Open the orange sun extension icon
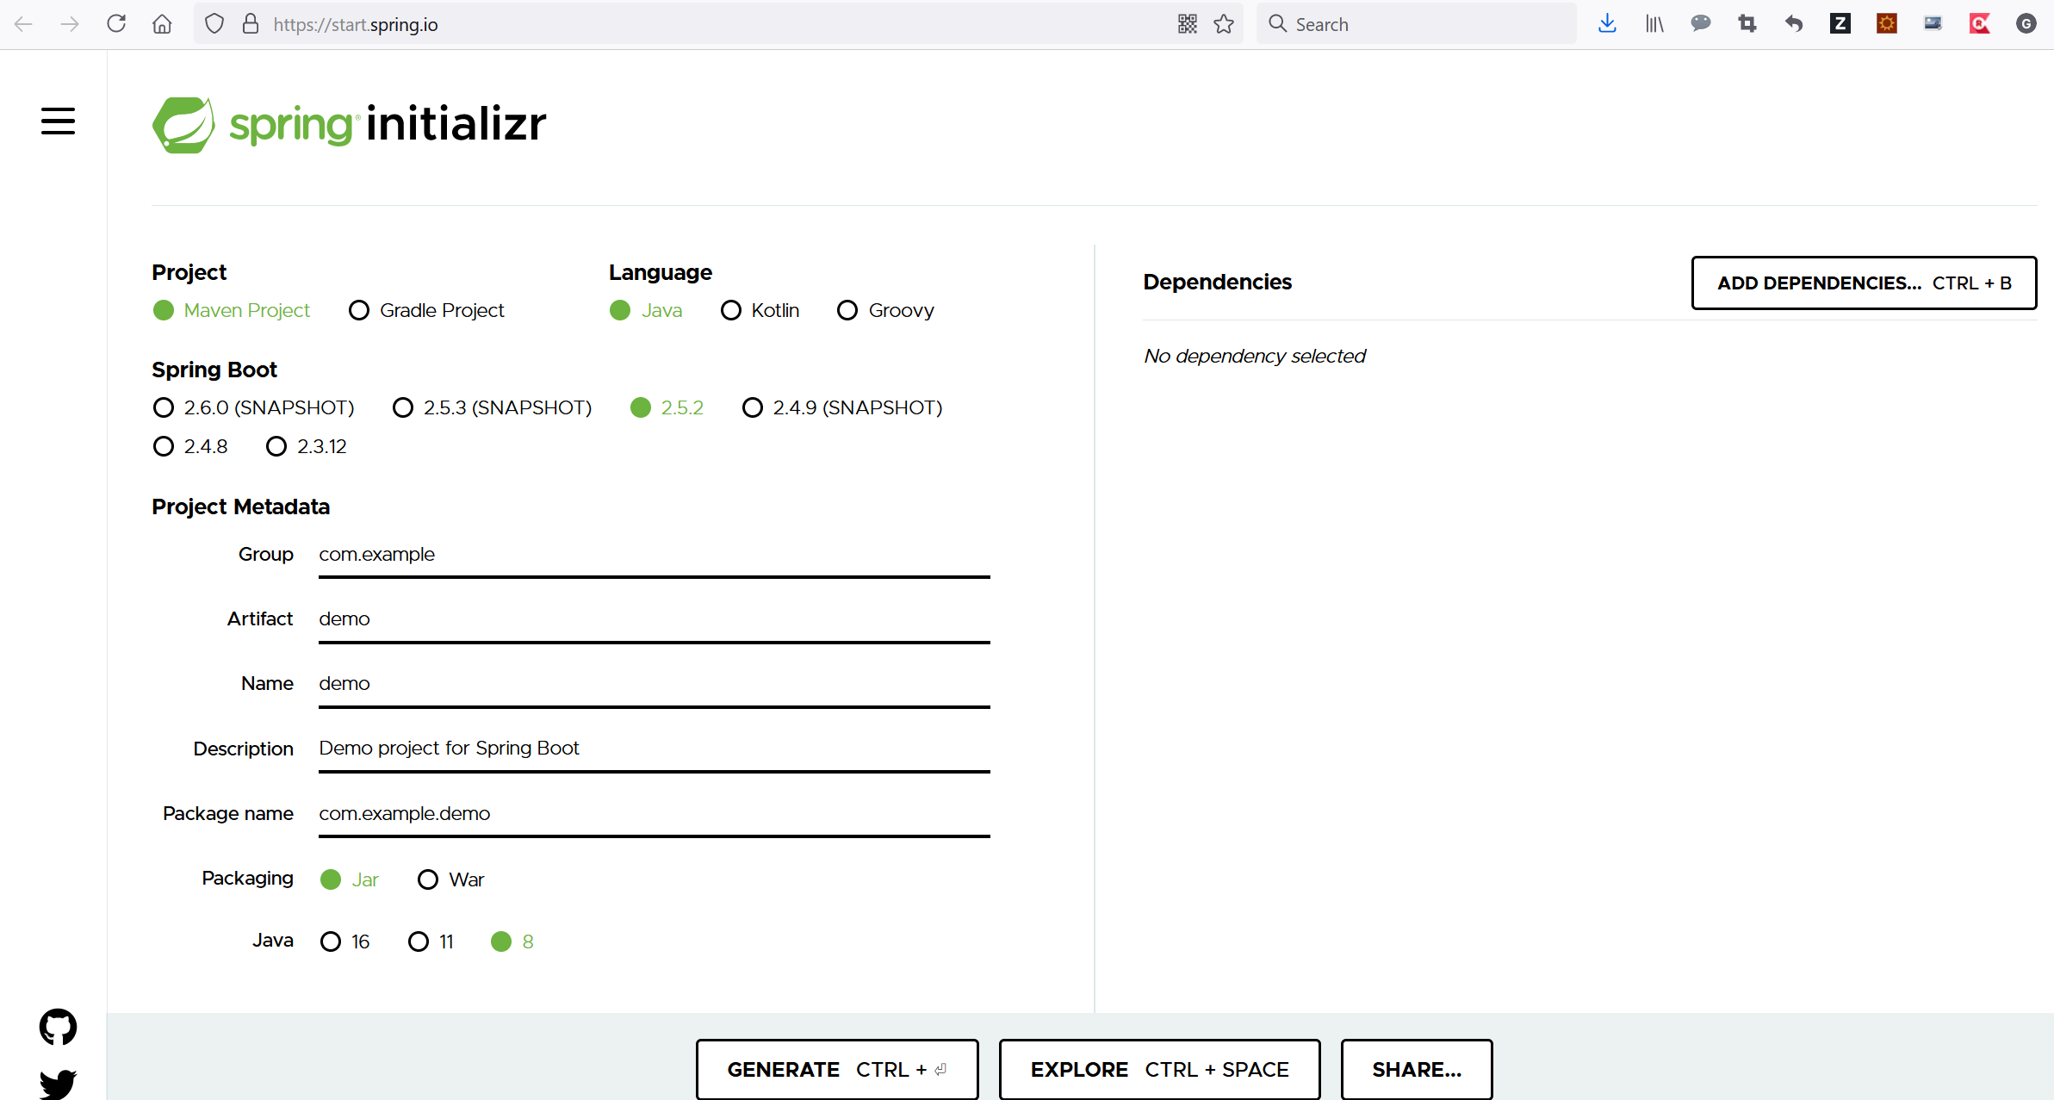 point(1887,24)
